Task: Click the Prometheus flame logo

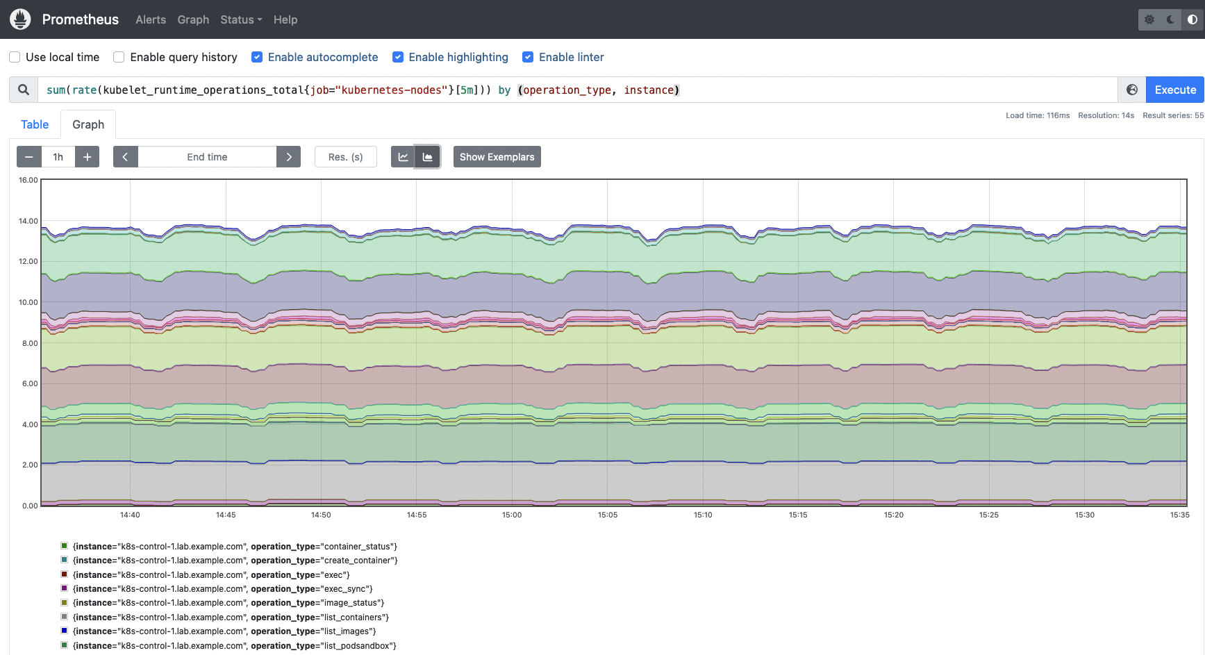Action: (x=20, y=19)
